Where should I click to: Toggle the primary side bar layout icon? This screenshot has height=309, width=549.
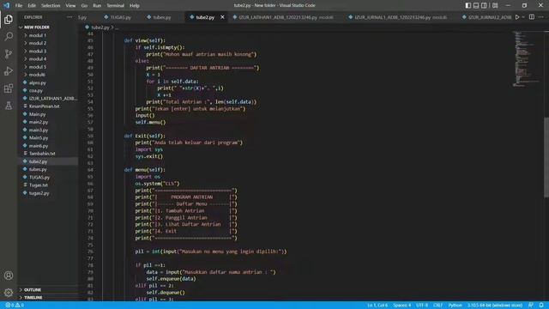pyautogui.click(x=468, y=5)
